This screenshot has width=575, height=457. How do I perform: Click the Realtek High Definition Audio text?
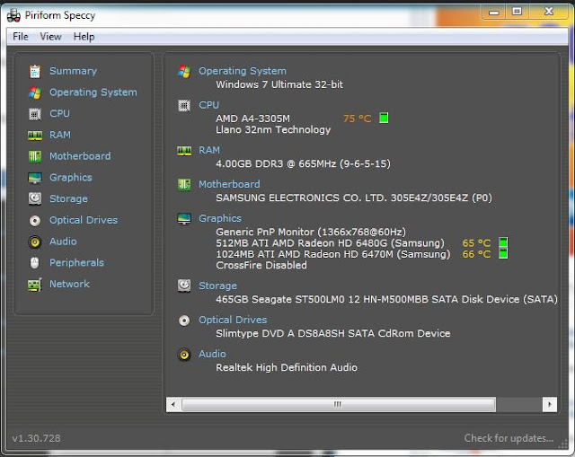pos(287,367)
